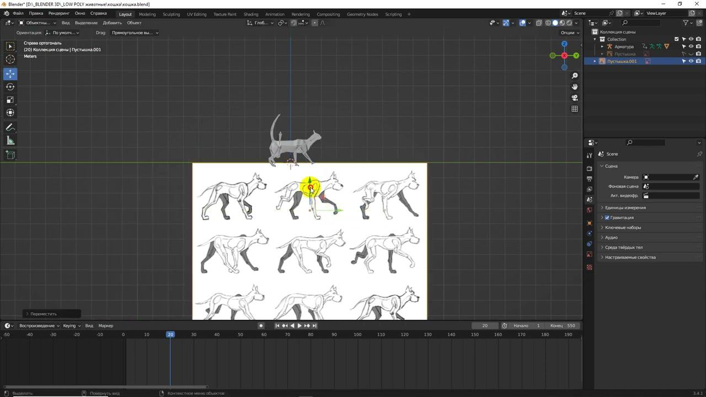Toggle Collection exclude-from-view-layer checkbox

click(677, 39)
